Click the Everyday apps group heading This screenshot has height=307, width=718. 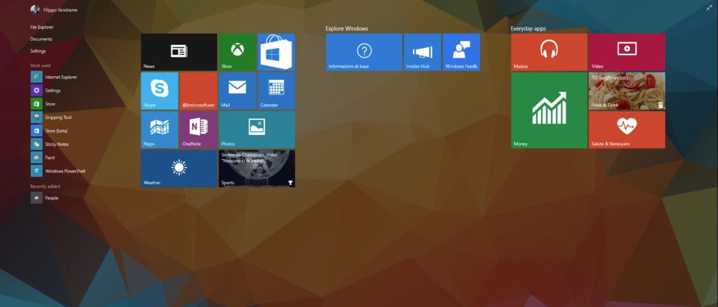point(528,29)
